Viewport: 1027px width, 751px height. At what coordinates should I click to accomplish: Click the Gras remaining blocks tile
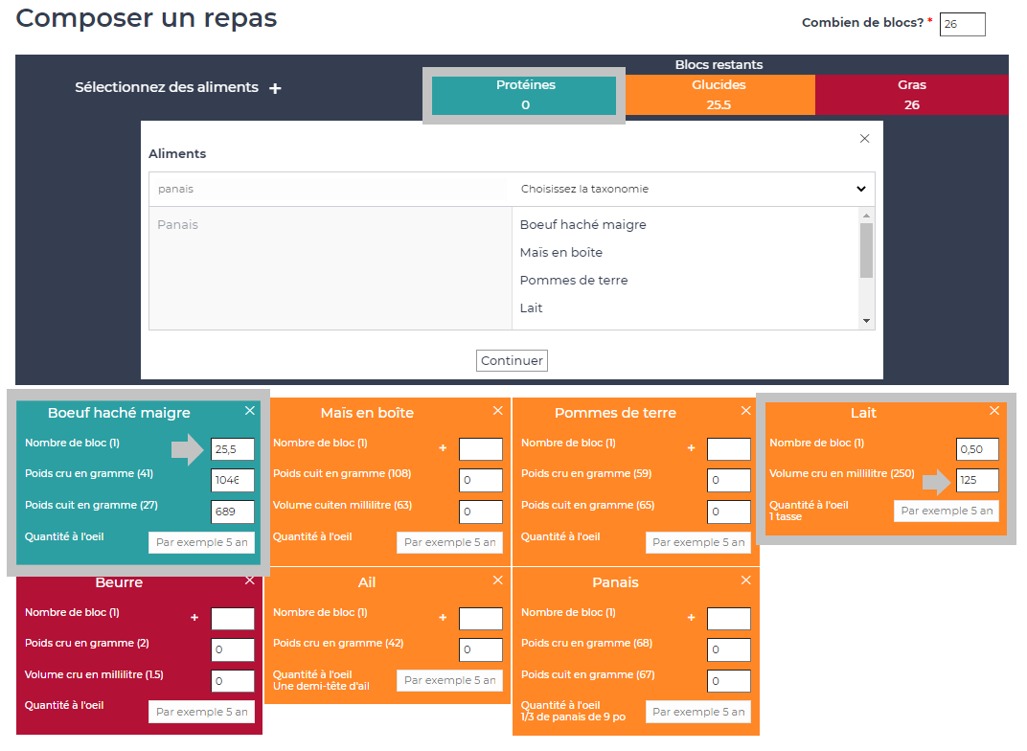[x=911, y=95]
